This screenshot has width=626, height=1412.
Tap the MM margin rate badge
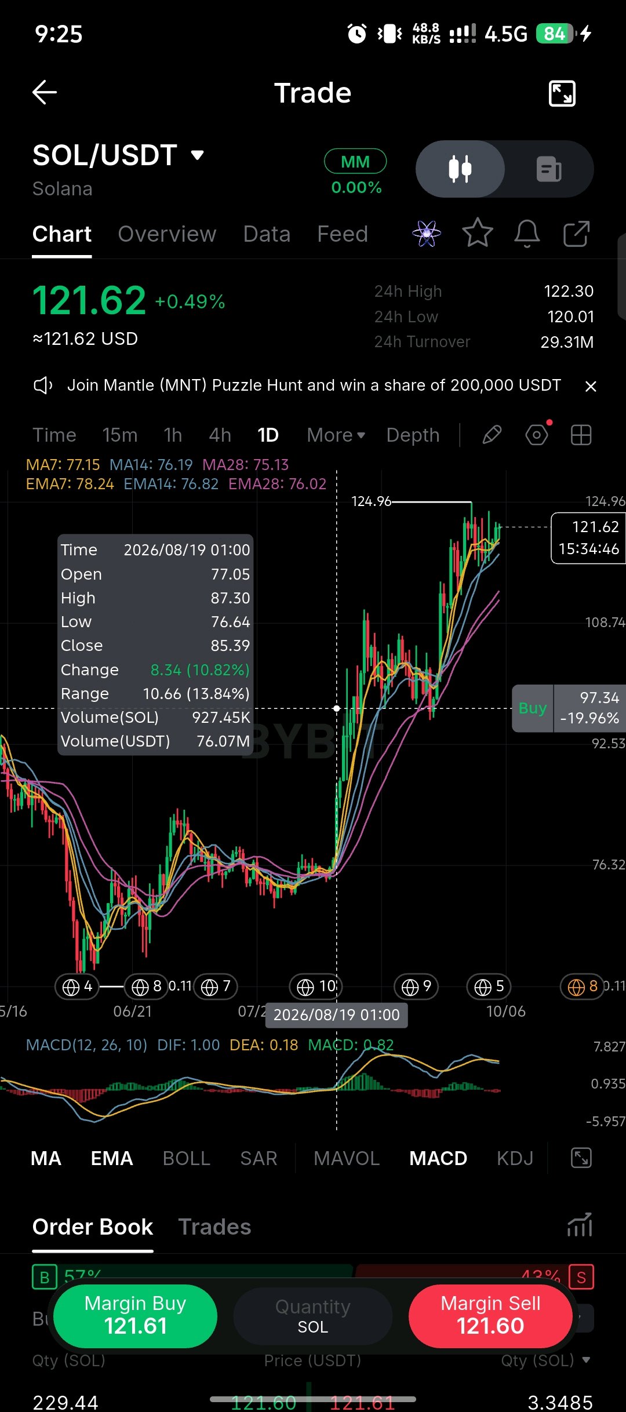[x=355, y=162]
